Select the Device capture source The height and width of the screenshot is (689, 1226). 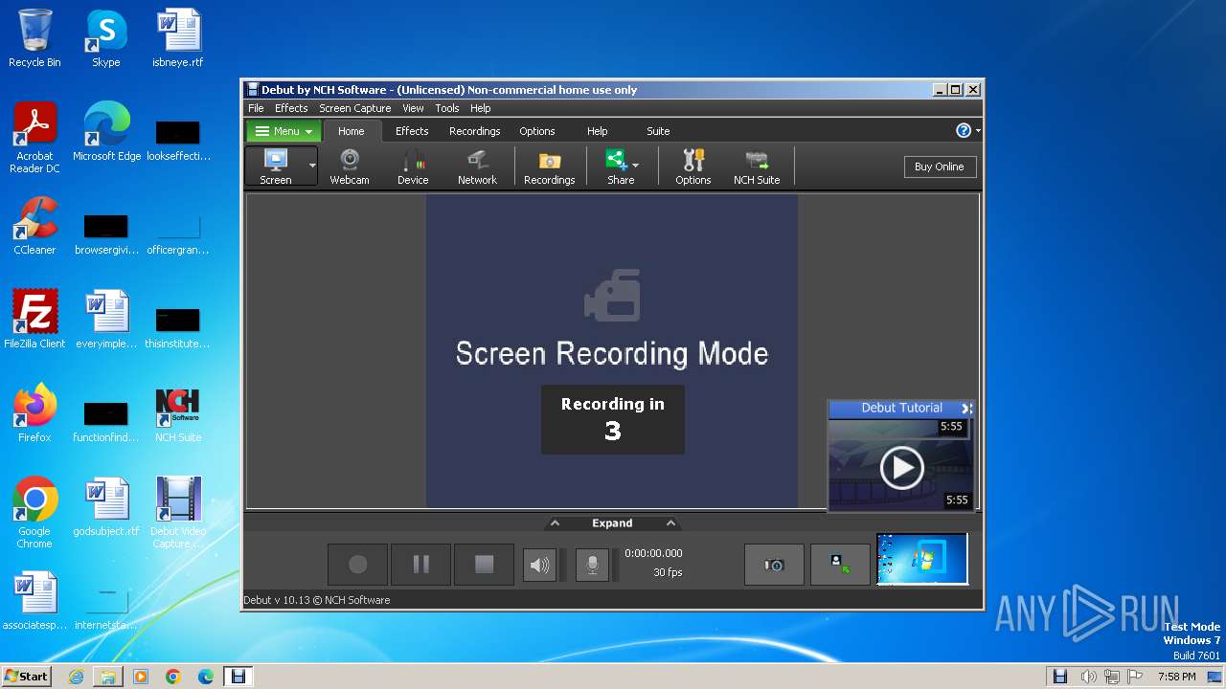point(413,167)
